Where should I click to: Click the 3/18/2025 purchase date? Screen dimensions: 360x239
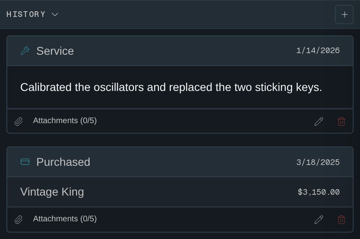coord(318,162)
